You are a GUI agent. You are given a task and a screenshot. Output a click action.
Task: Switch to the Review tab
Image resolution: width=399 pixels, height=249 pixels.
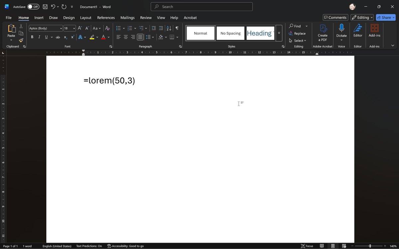146,18
